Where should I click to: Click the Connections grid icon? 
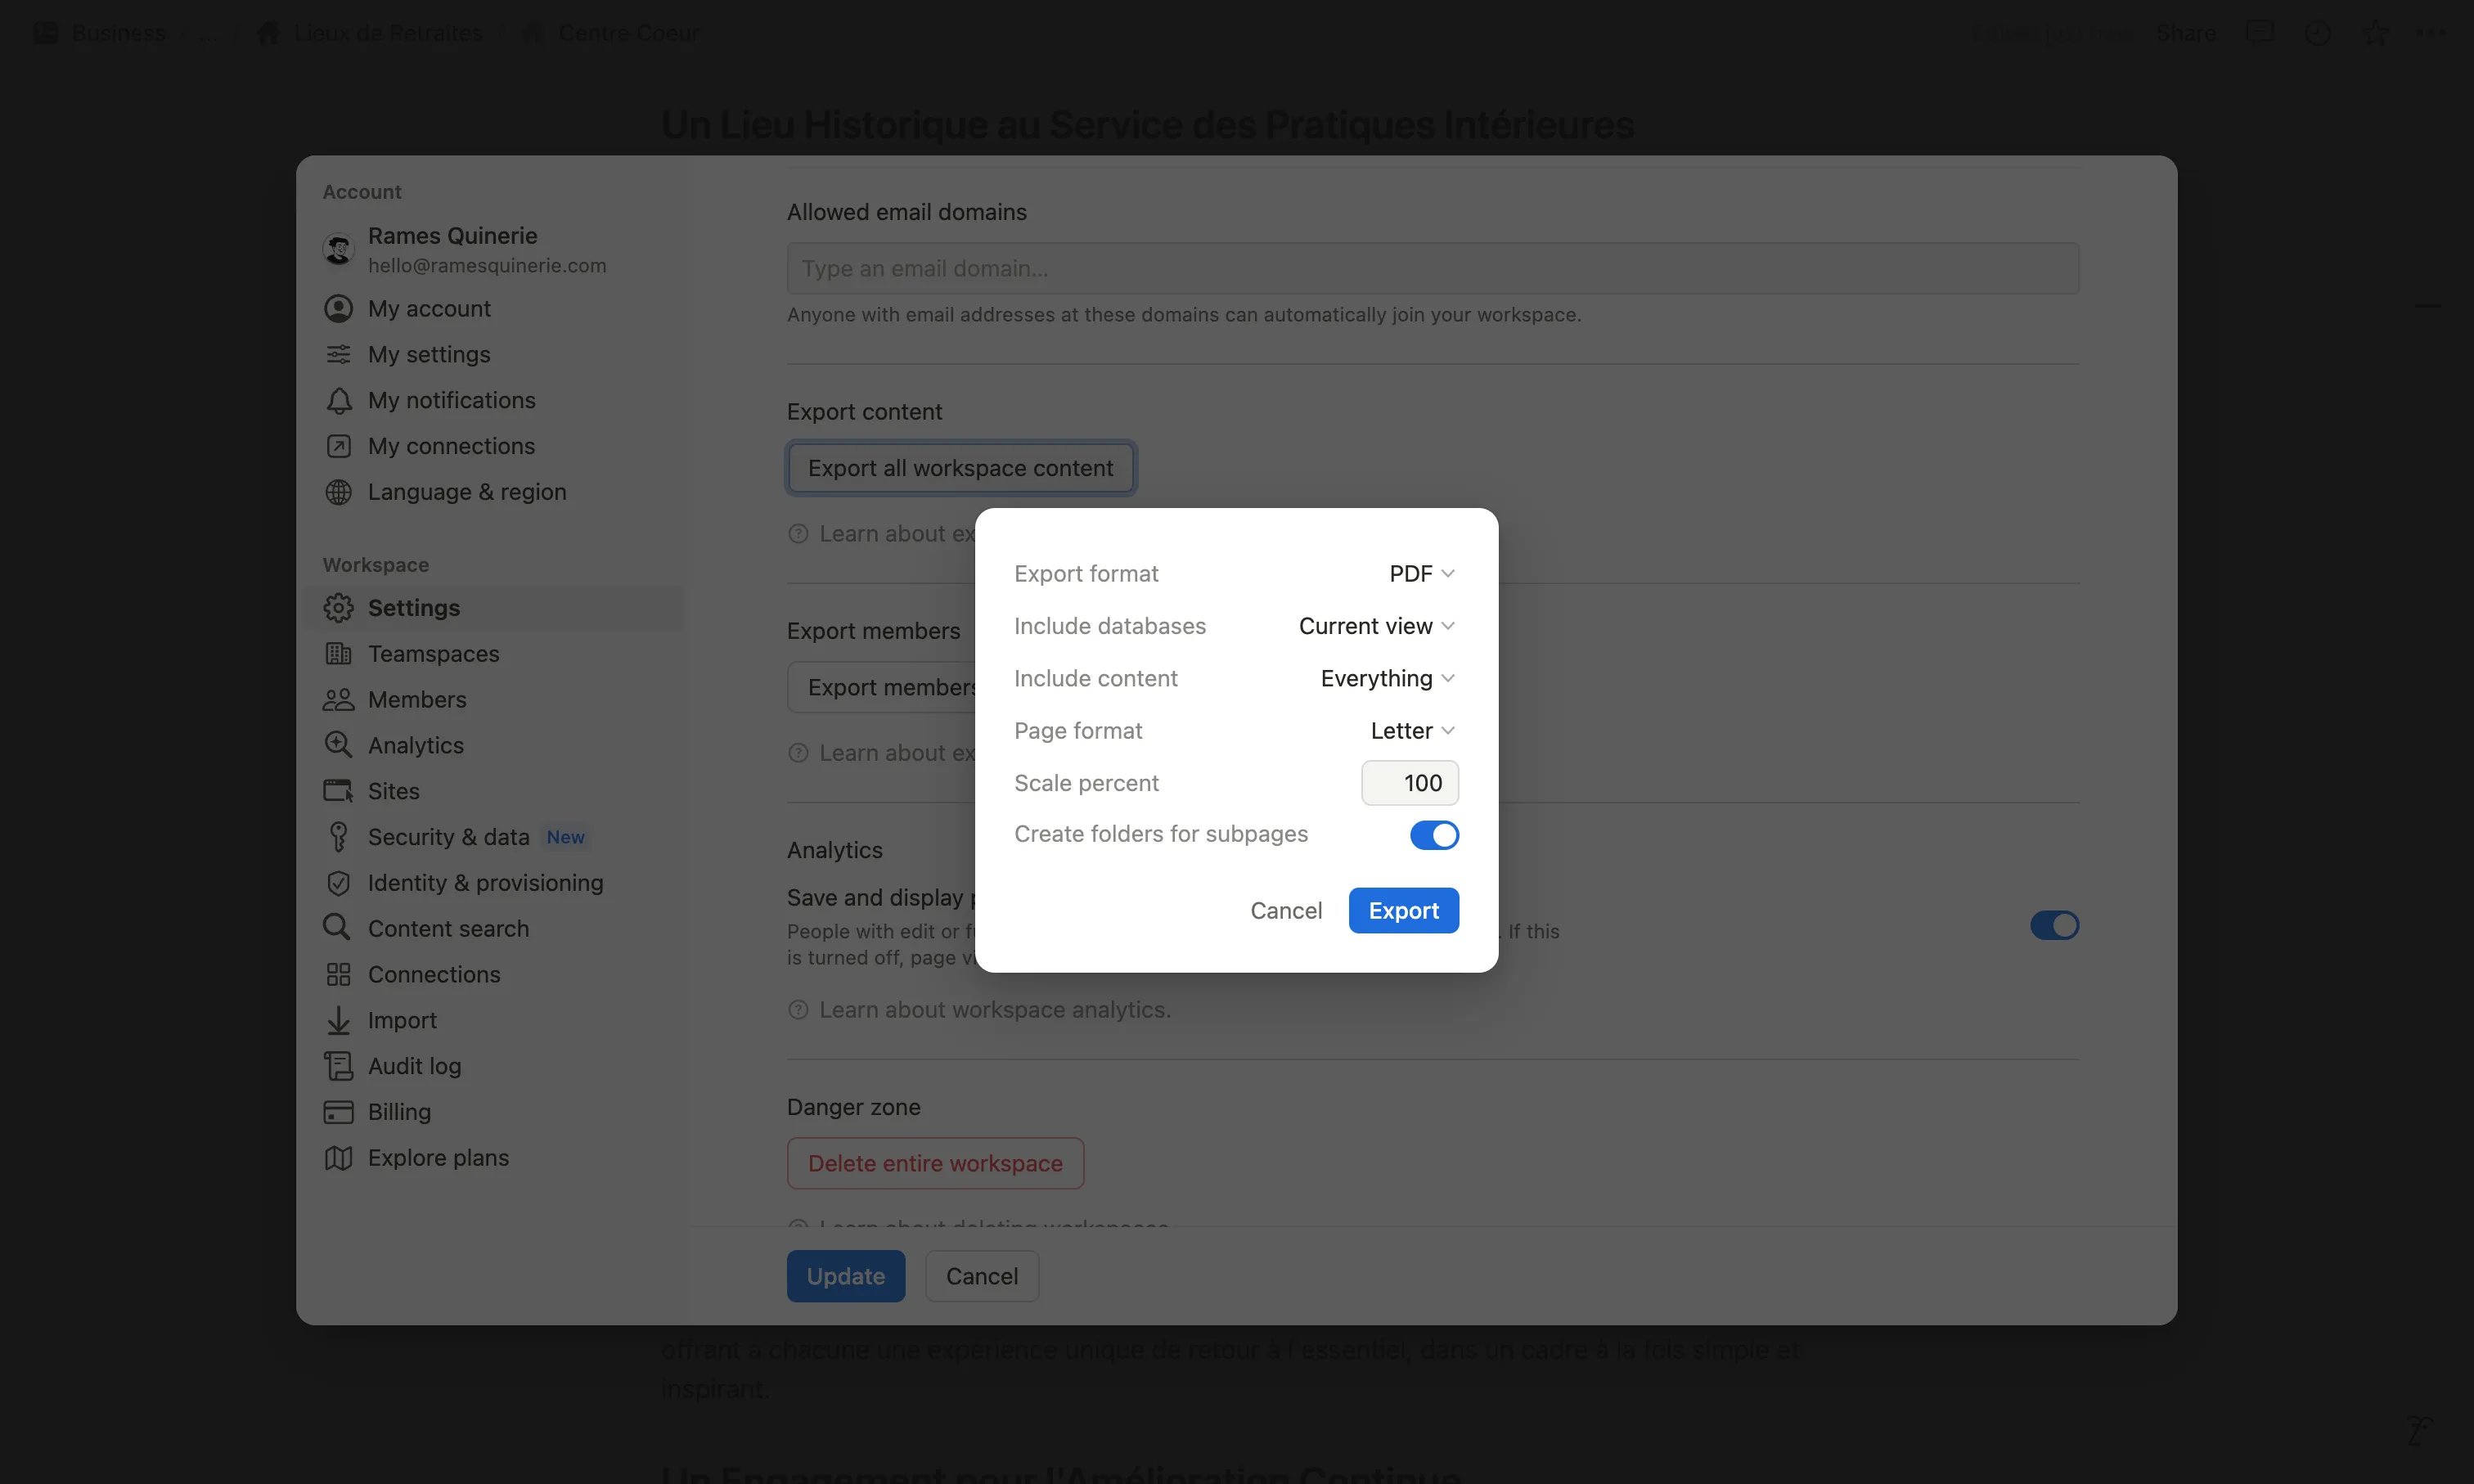pos(338,974)
